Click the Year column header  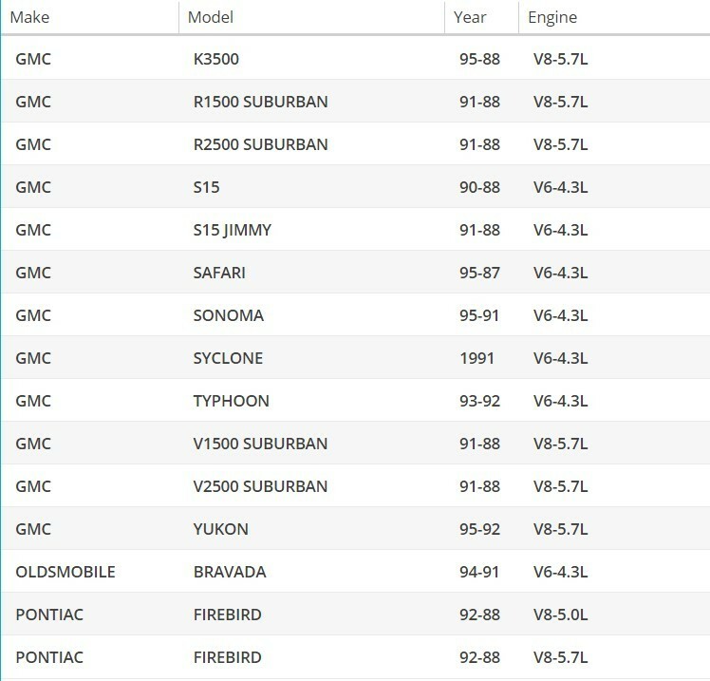(470, 17)
